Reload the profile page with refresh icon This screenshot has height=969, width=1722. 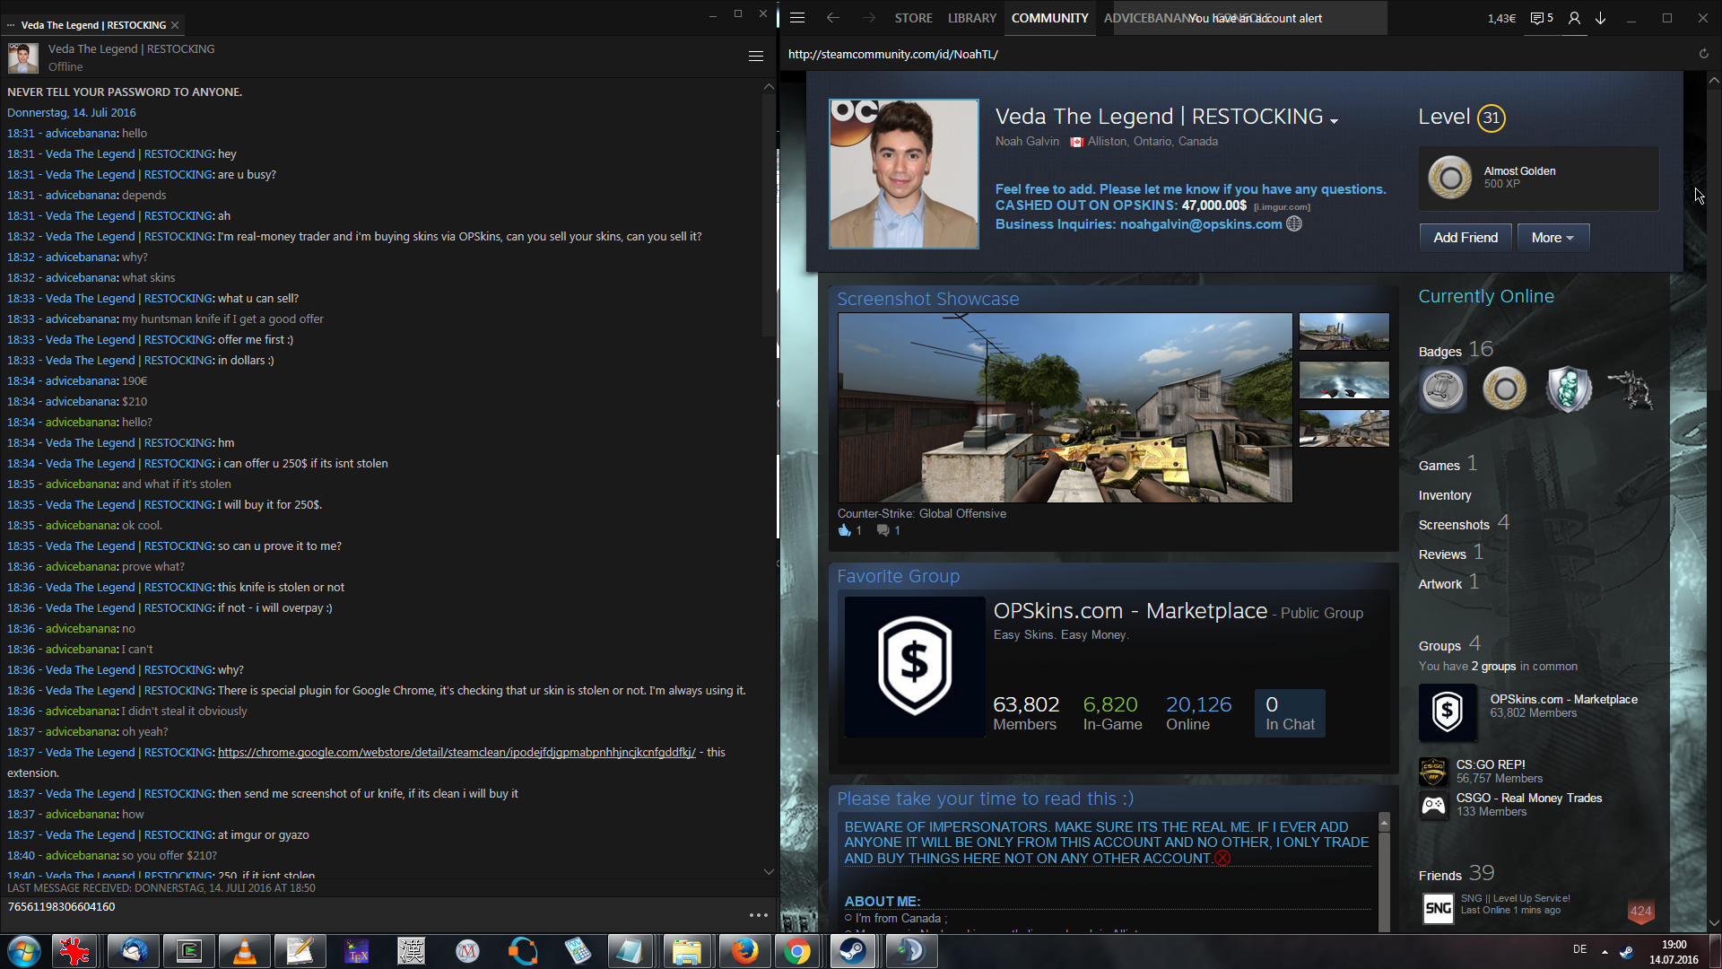click(x=1703, y=54)
